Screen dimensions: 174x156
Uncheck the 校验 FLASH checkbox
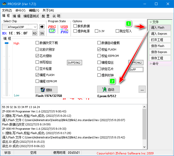(99, 49)
